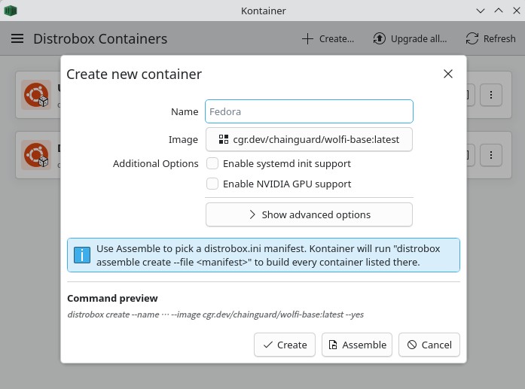Open the Image selector button
Screen dimensions: 525x389
(x=309, y=139)
